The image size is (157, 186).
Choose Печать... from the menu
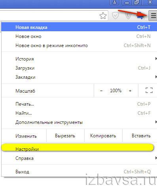79,104
